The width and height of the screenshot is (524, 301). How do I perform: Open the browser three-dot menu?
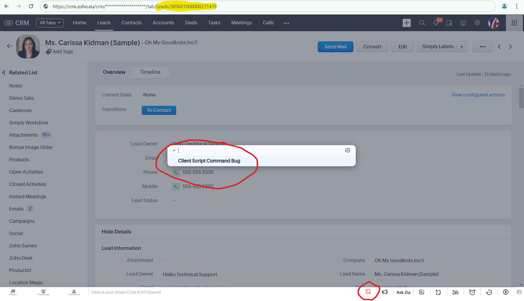tap(517, 6)
